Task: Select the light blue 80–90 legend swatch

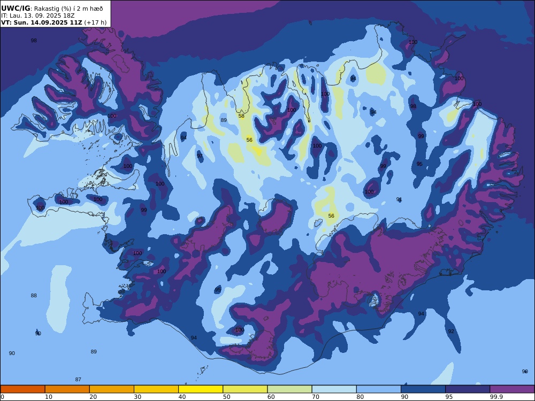Action: [x=379, y=389]
